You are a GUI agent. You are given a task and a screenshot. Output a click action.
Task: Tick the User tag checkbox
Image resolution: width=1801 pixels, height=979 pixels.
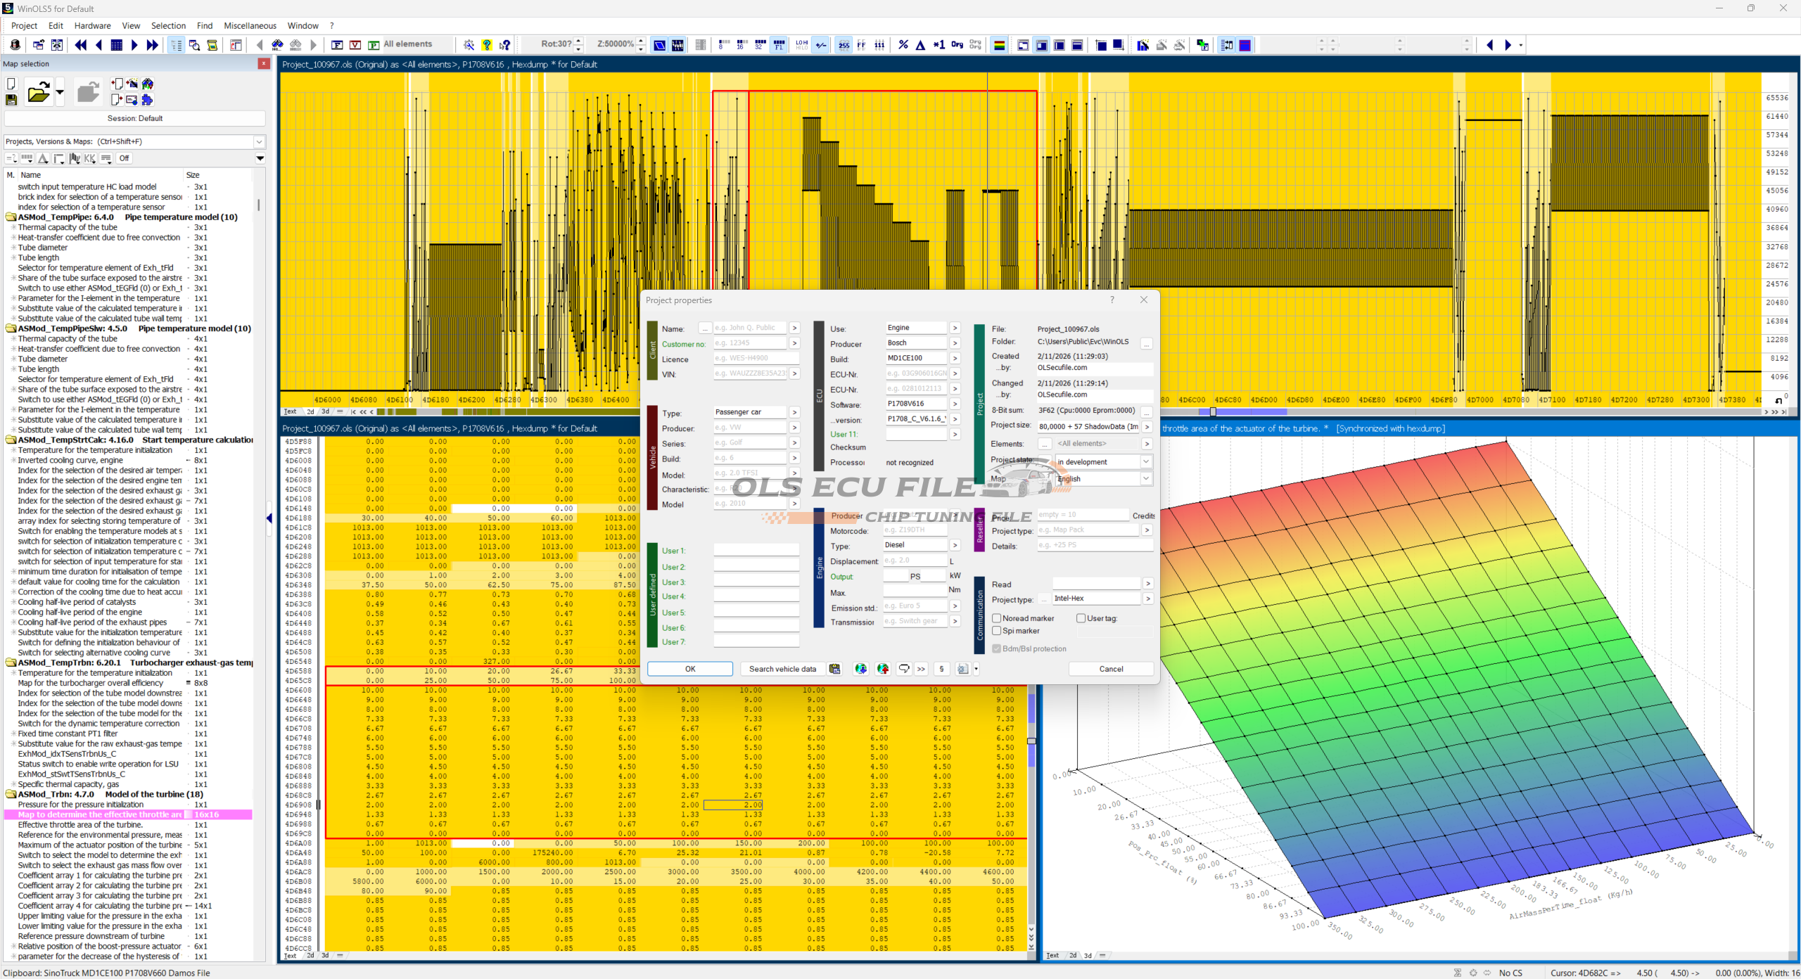click(x=1081, y=618)
